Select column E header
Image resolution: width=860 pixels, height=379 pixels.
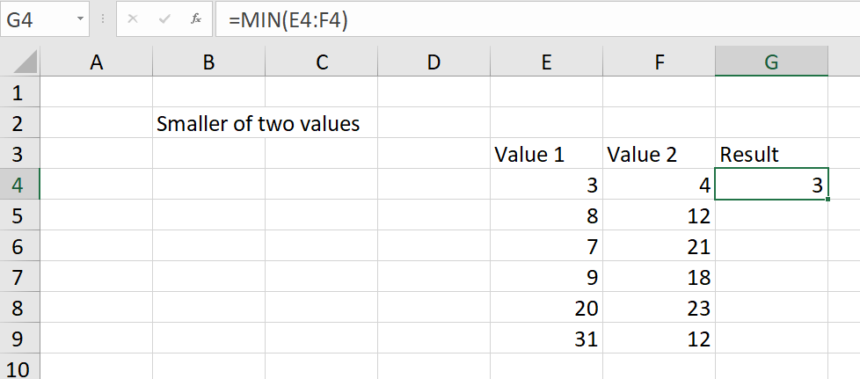546,62
